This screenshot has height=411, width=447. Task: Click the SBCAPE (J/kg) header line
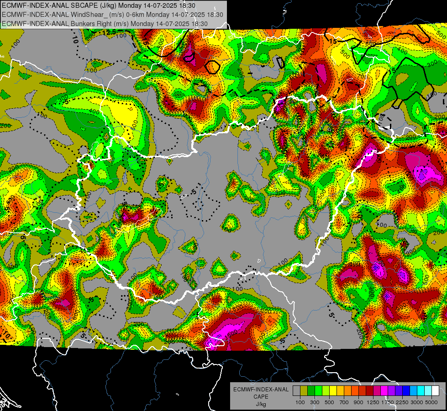click(99, 5)
